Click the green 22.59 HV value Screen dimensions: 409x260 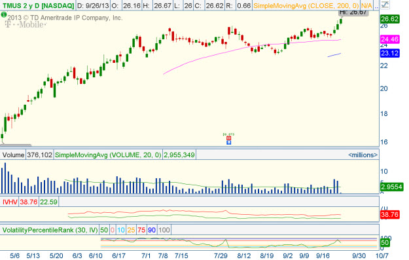(48, 202)
